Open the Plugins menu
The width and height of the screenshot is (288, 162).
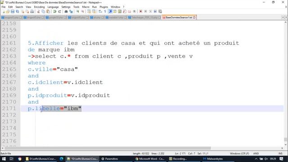[x=104, y=7]
